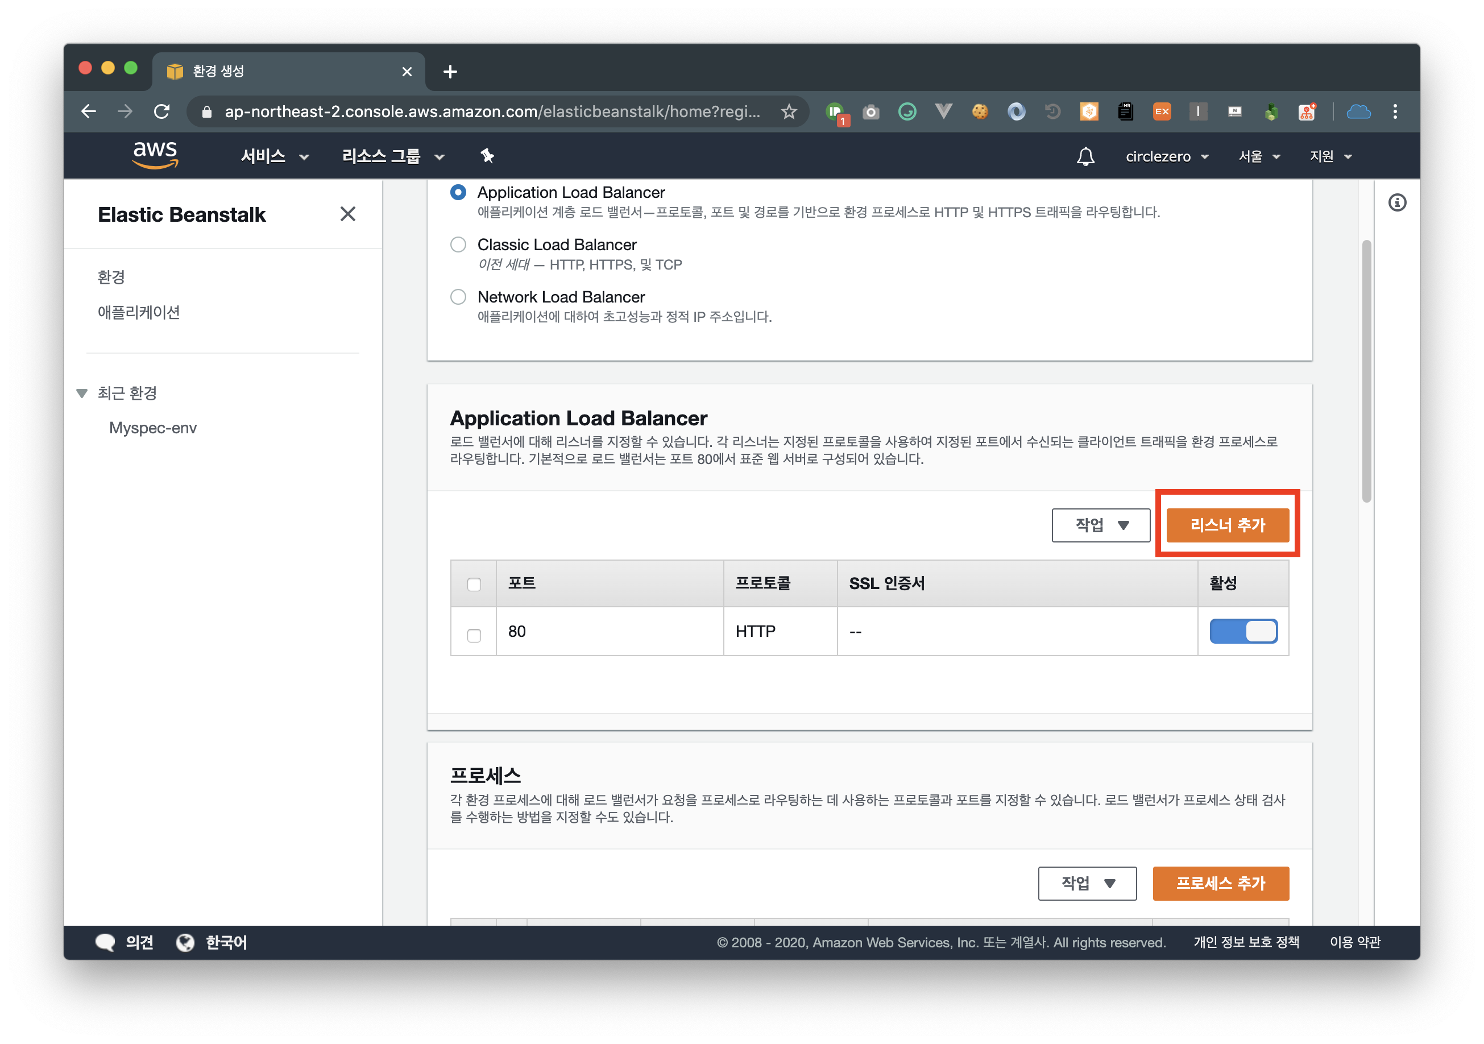Open the Myspec-env environment link
Screen dimensions: 1484x1044
[152, 428]
